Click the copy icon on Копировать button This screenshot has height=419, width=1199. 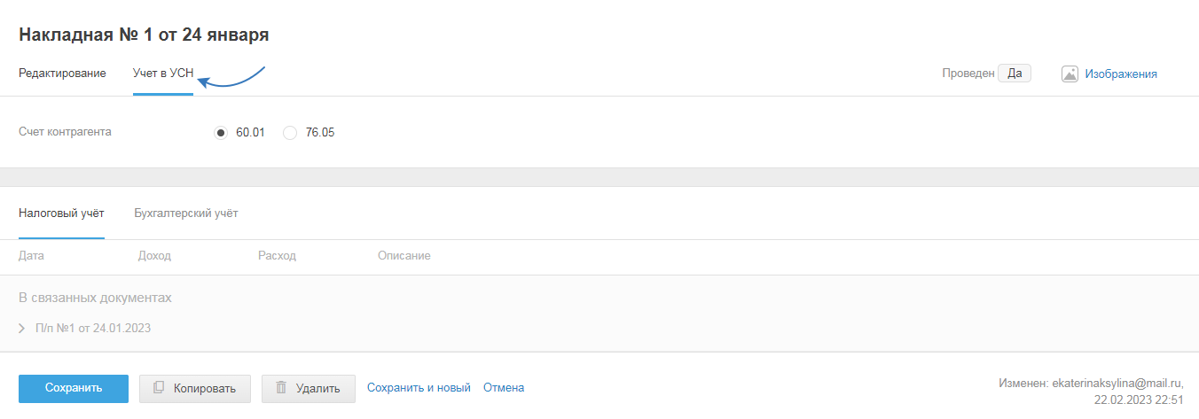point(159,388)
